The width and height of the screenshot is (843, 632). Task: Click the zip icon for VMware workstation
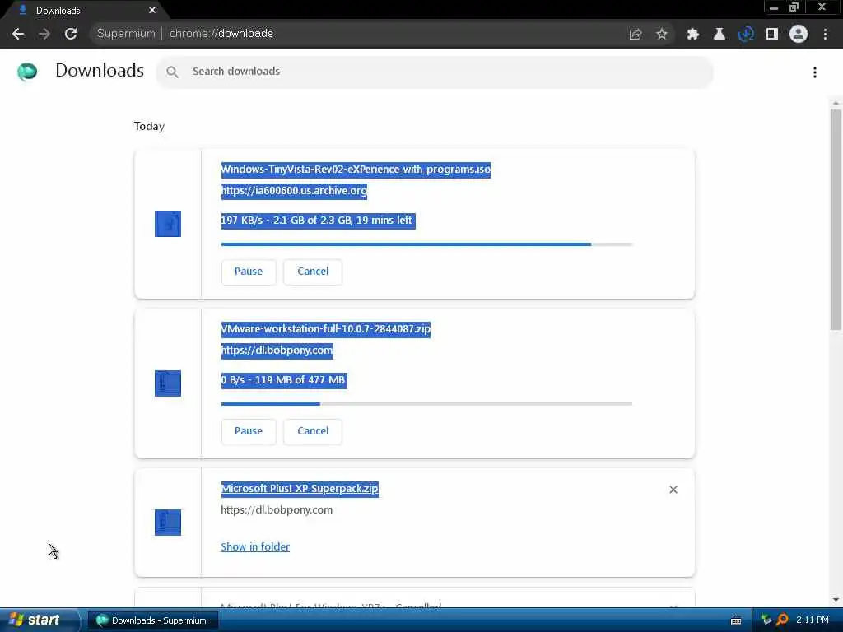(x=168, y=383)
